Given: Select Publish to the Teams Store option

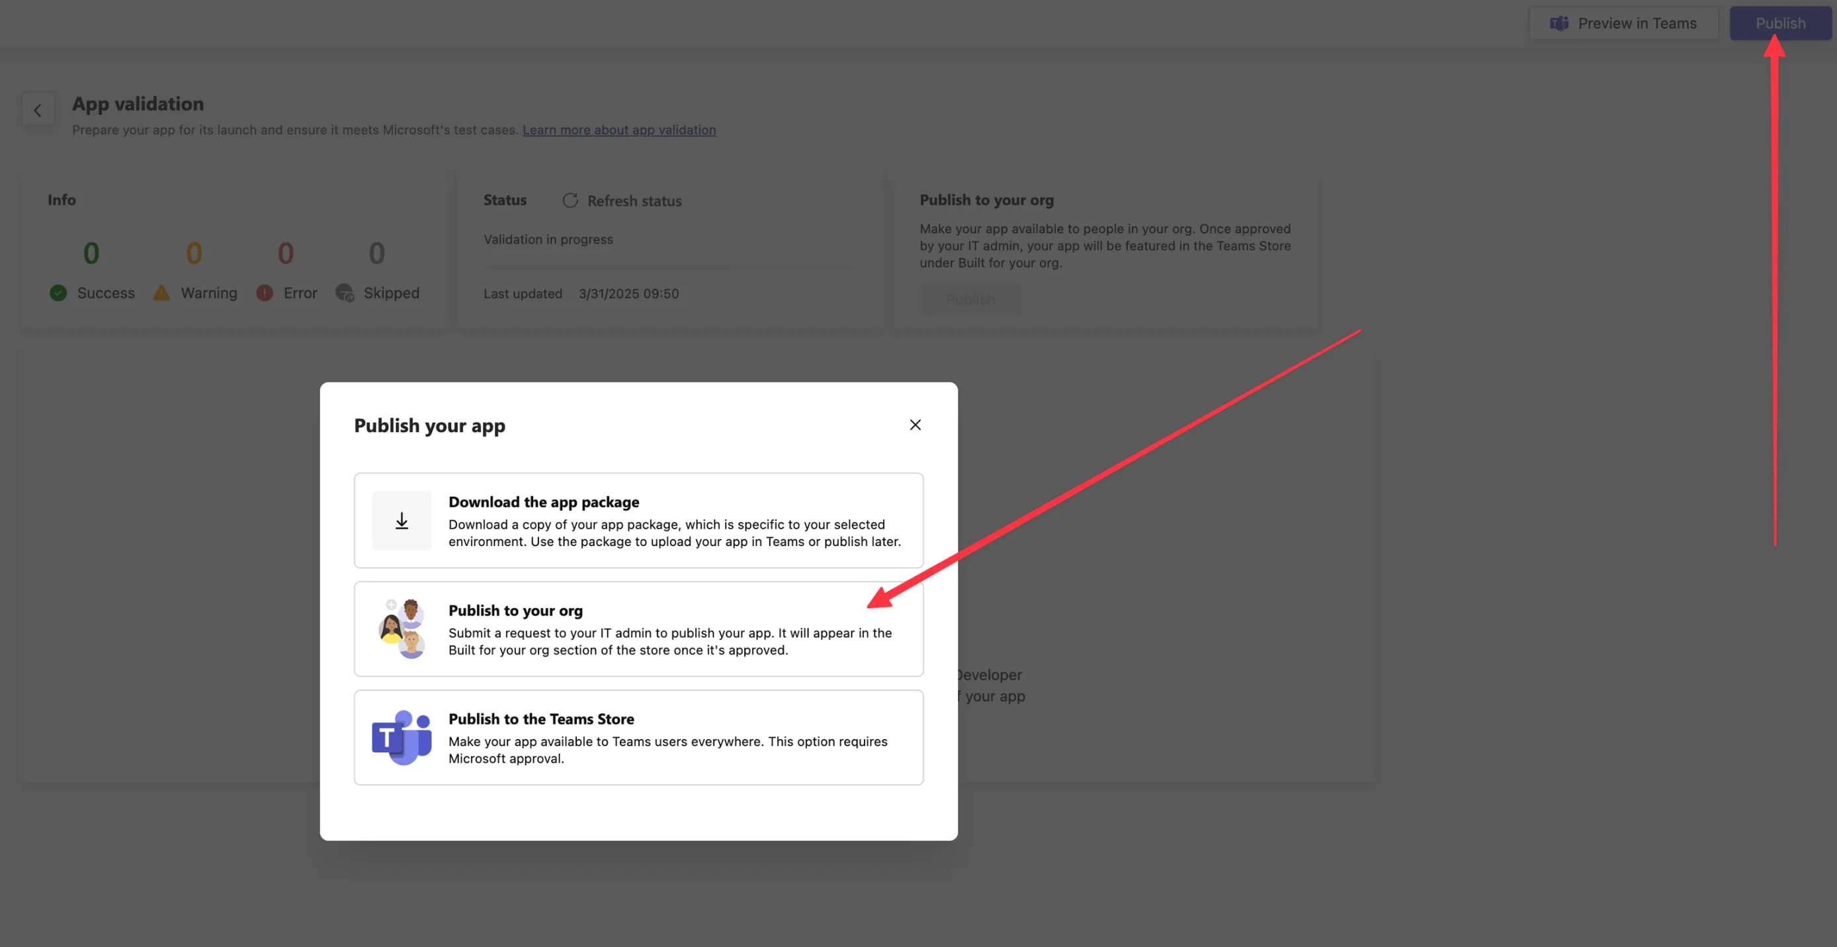Looking at the screenshot, I should pos(638,737).
